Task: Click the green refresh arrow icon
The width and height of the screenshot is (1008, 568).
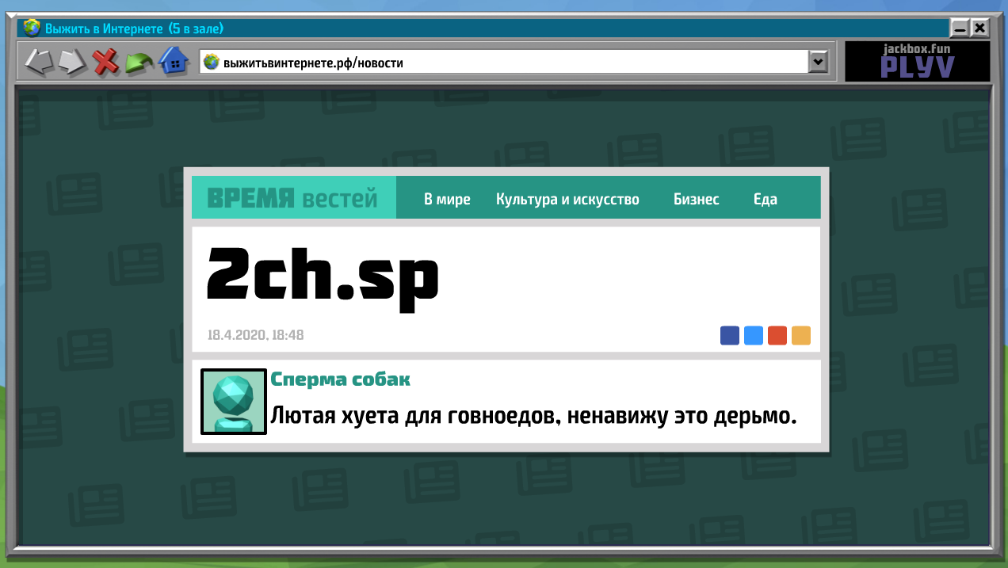Action: (139, 63)
